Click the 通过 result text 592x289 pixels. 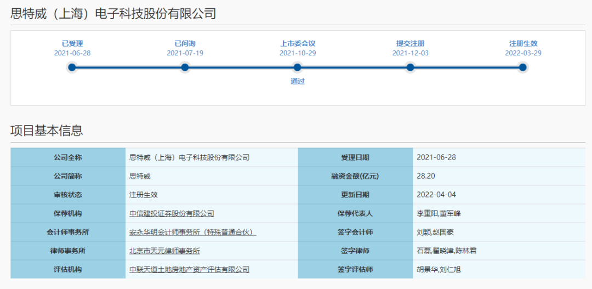coord(298,81)
